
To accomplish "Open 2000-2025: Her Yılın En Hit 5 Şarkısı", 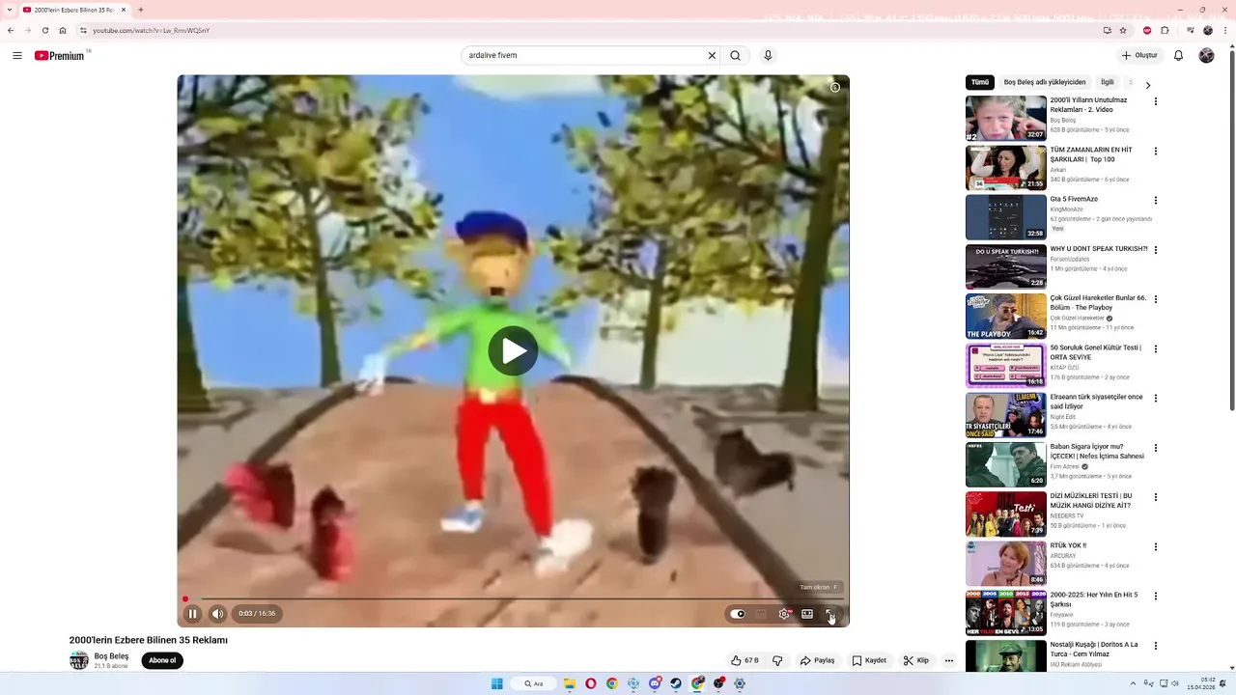I will tap(1094, 599).
